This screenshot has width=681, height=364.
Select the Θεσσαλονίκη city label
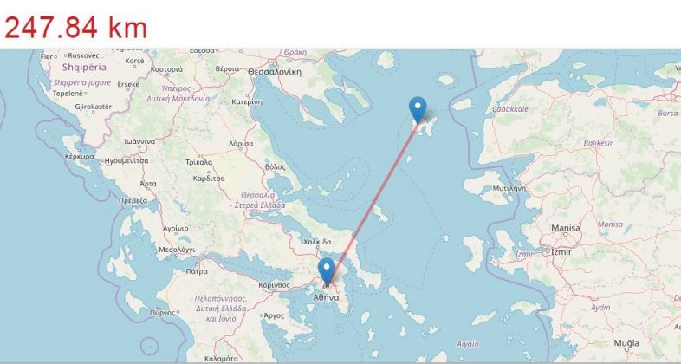coord(275,72)
